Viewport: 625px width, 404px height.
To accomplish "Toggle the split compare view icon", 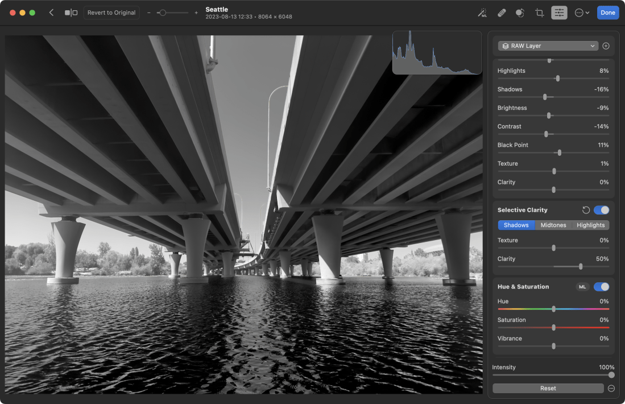I will click(71, 13).
